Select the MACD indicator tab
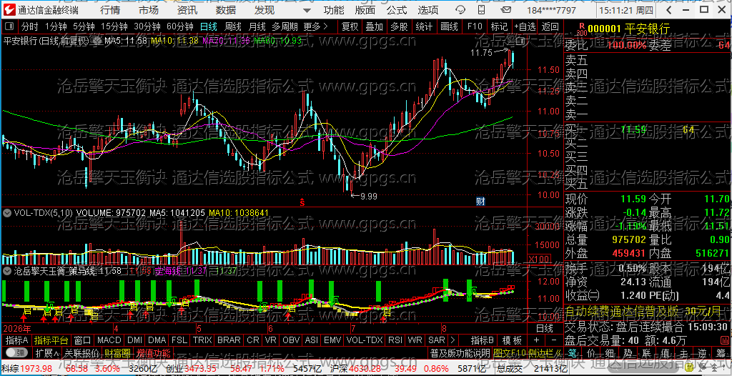This screenshot has height=376, width=732. pos(109,340)
